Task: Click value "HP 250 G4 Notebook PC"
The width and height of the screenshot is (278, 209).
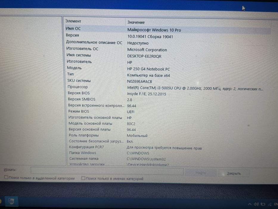Action: pyautogui.click(x=148, y=69)
